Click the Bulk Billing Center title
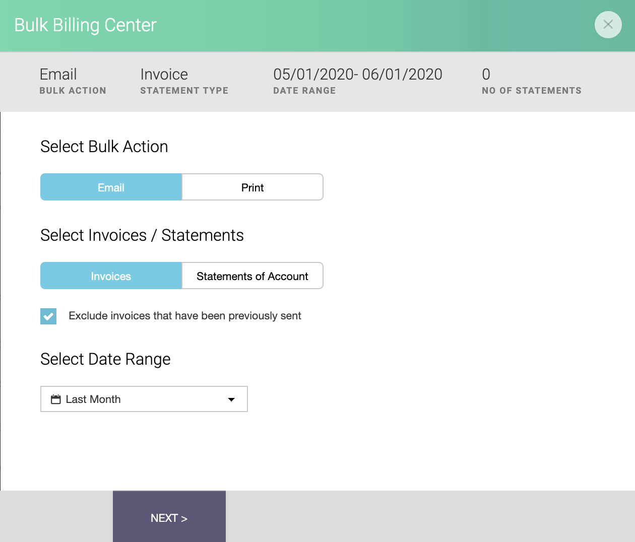Image resolution: width=635 pixels, height=542 pixels. (x=85, y=25)
